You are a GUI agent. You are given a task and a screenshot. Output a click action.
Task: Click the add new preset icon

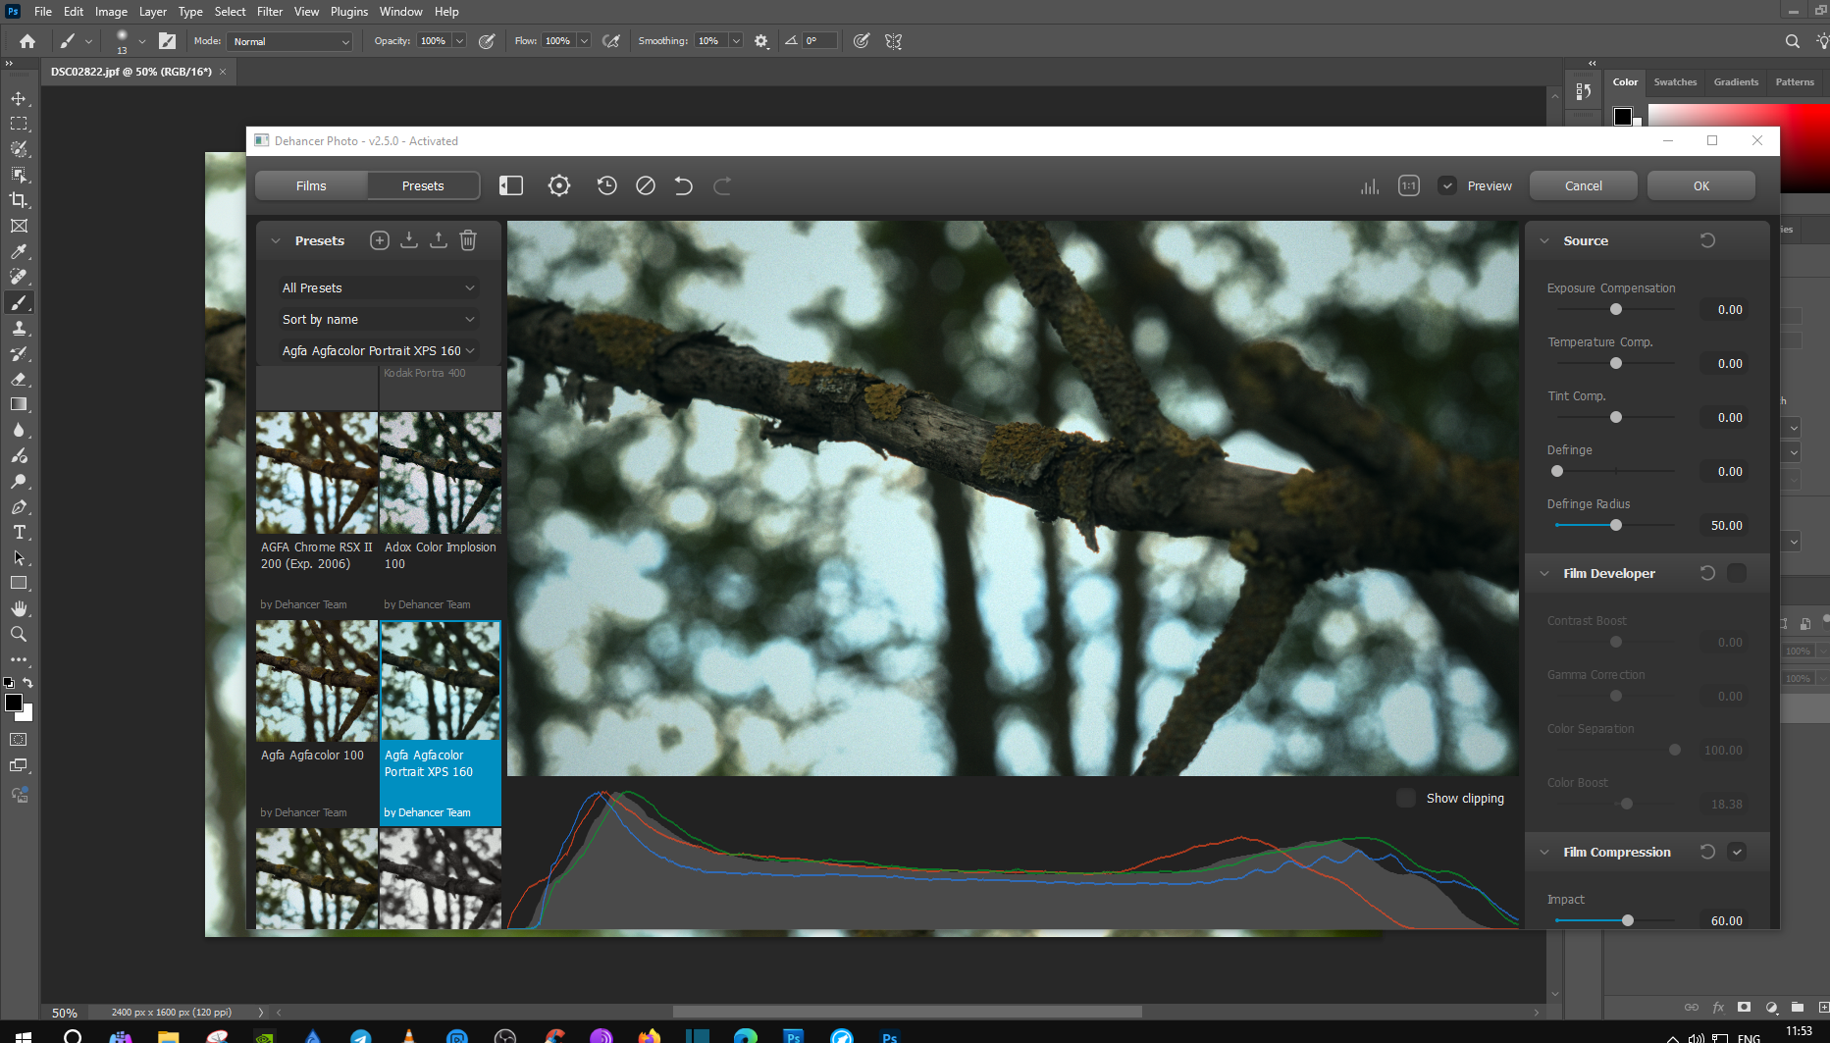click(x=380, y=240)
